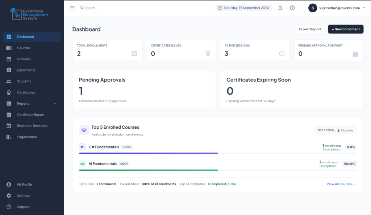Click the Export Report button

coord(310,29)
